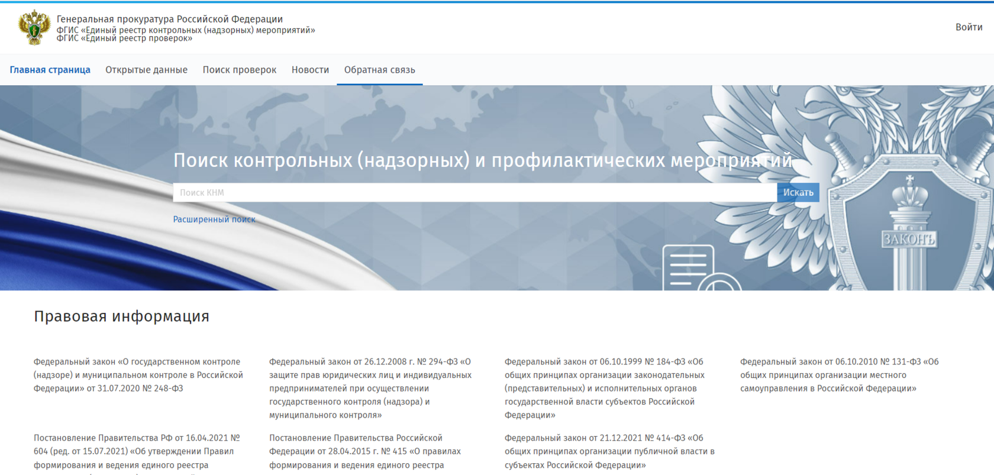Click the Войти login link
Viewport: 994px width, 475px height.
pos(969,27)
